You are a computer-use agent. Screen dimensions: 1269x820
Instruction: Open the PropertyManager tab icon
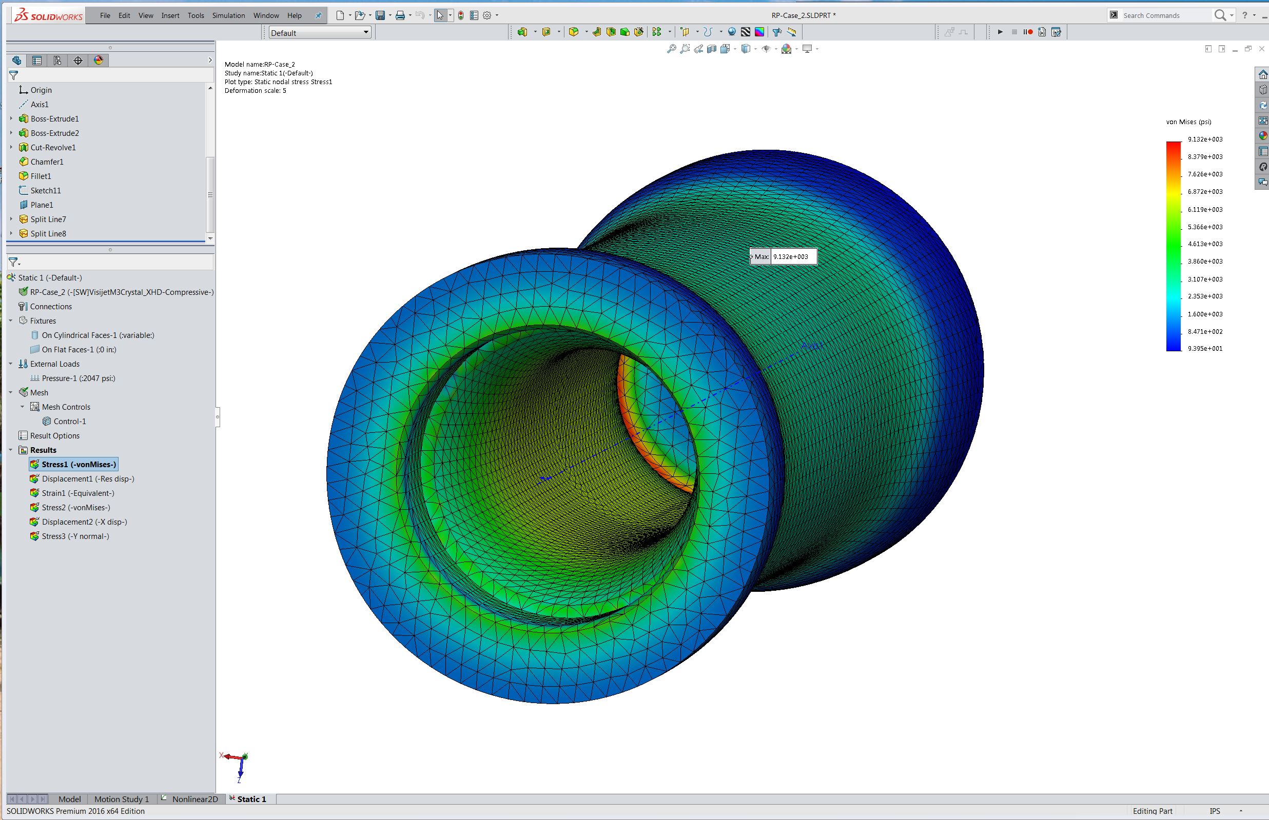pyautogui.click(x=37, y=60)
